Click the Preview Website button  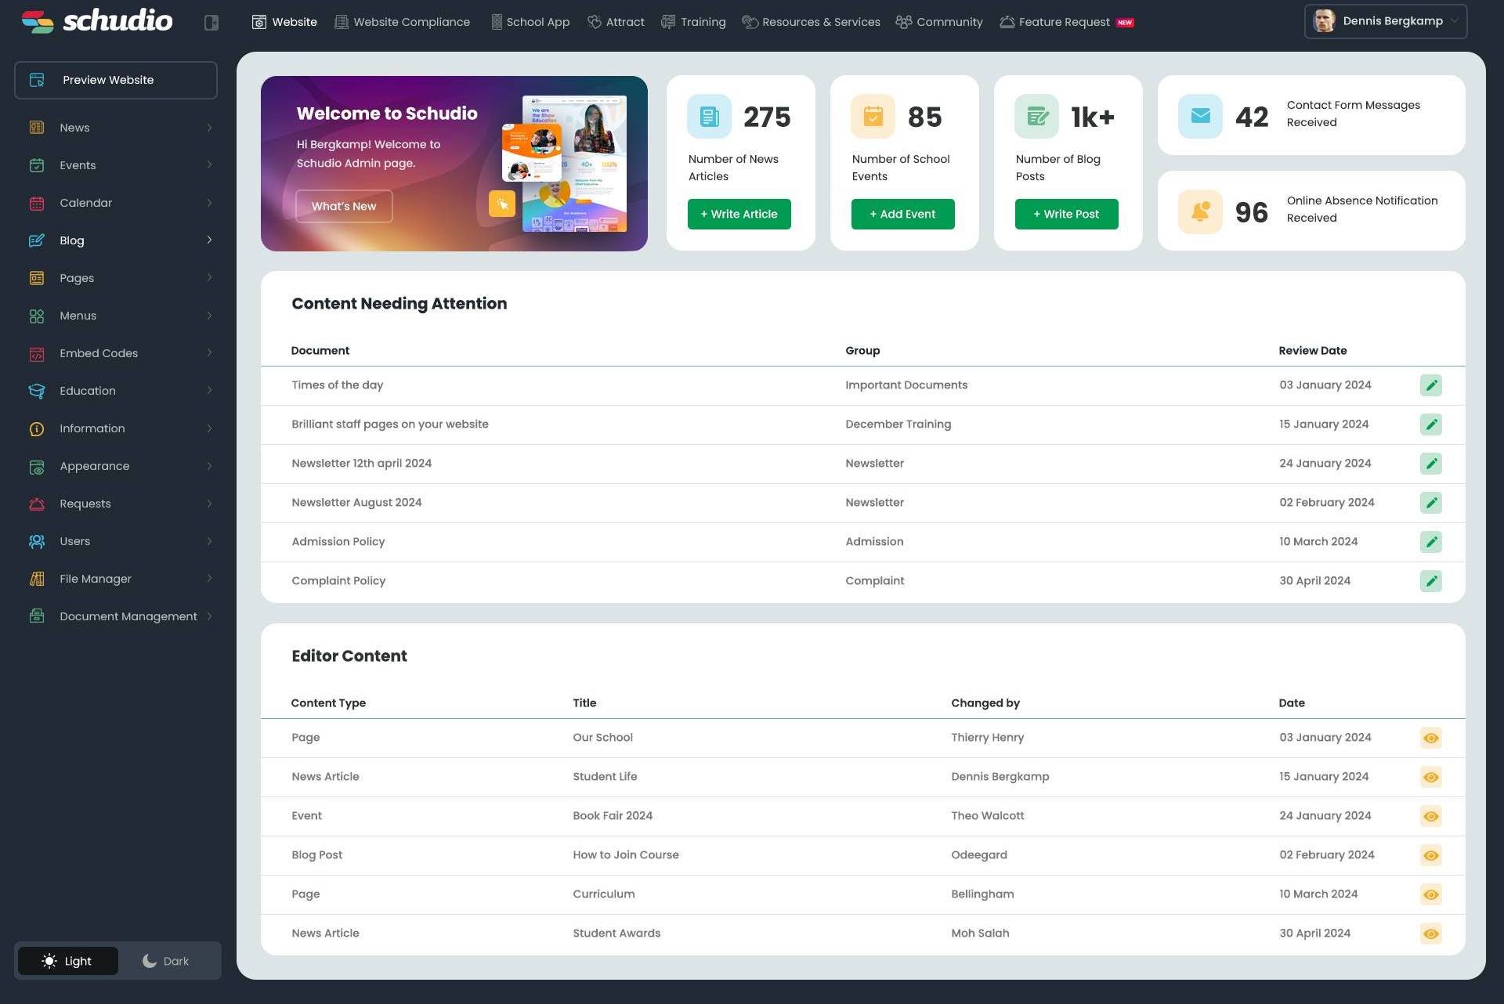[x=115, y=80]
